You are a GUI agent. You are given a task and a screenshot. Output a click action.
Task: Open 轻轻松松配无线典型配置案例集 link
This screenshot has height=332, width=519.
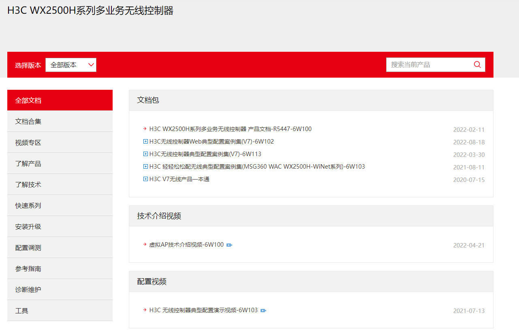[257, 167]
